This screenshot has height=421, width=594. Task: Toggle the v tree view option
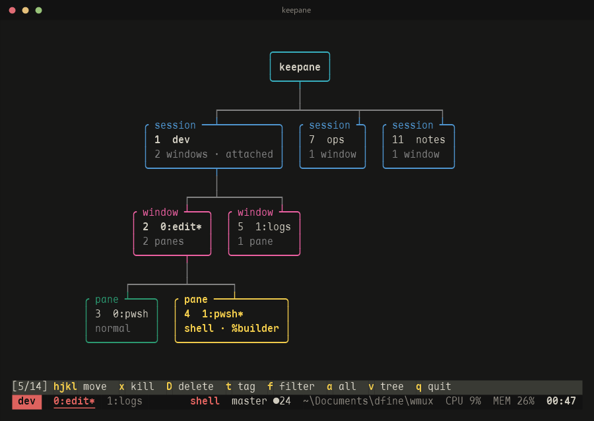coord(385,387)
